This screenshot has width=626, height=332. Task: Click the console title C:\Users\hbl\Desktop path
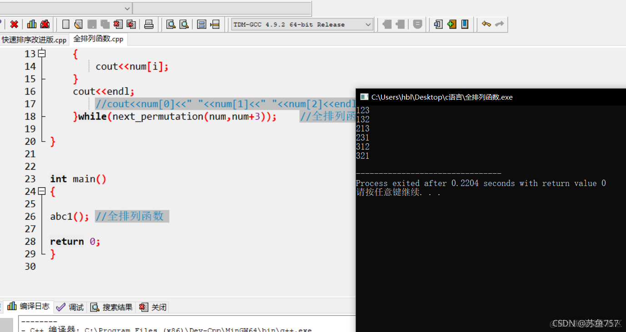tap(442, 97)
